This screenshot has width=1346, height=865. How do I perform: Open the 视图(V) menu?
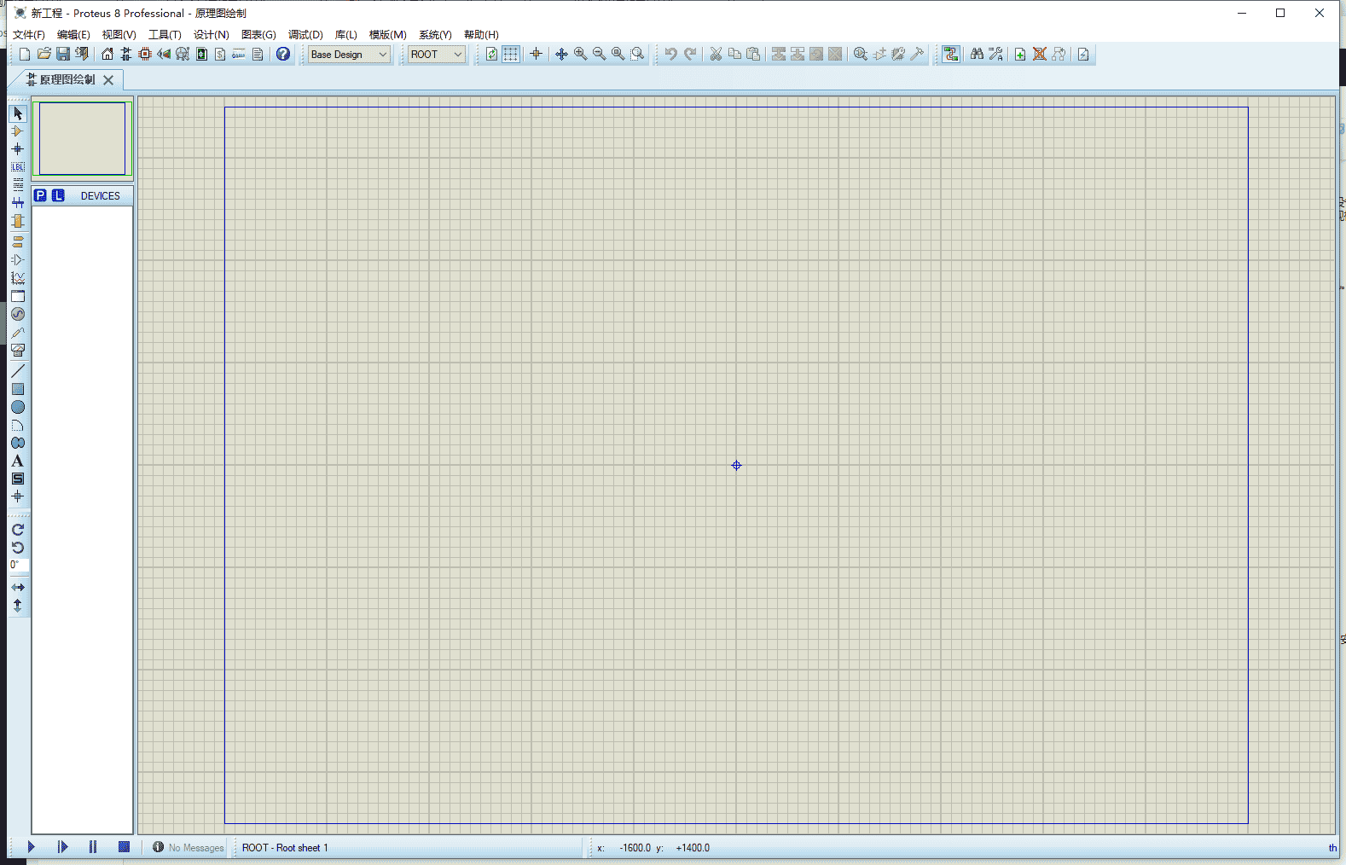tap(119, 35)
